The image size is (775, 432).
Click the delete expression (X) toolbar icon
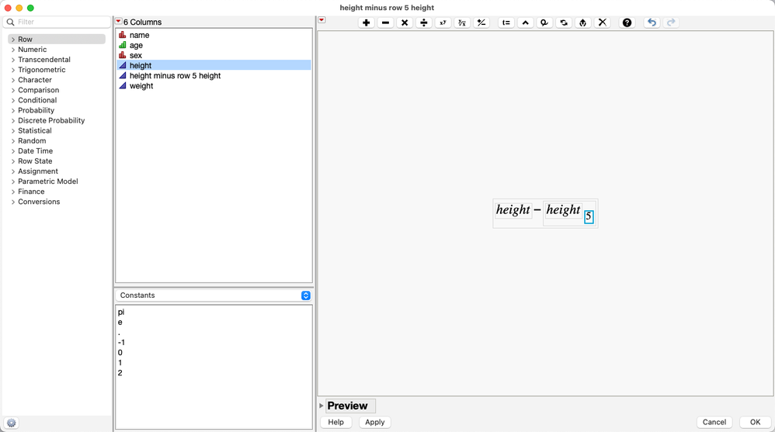click(x=602, y=22)
